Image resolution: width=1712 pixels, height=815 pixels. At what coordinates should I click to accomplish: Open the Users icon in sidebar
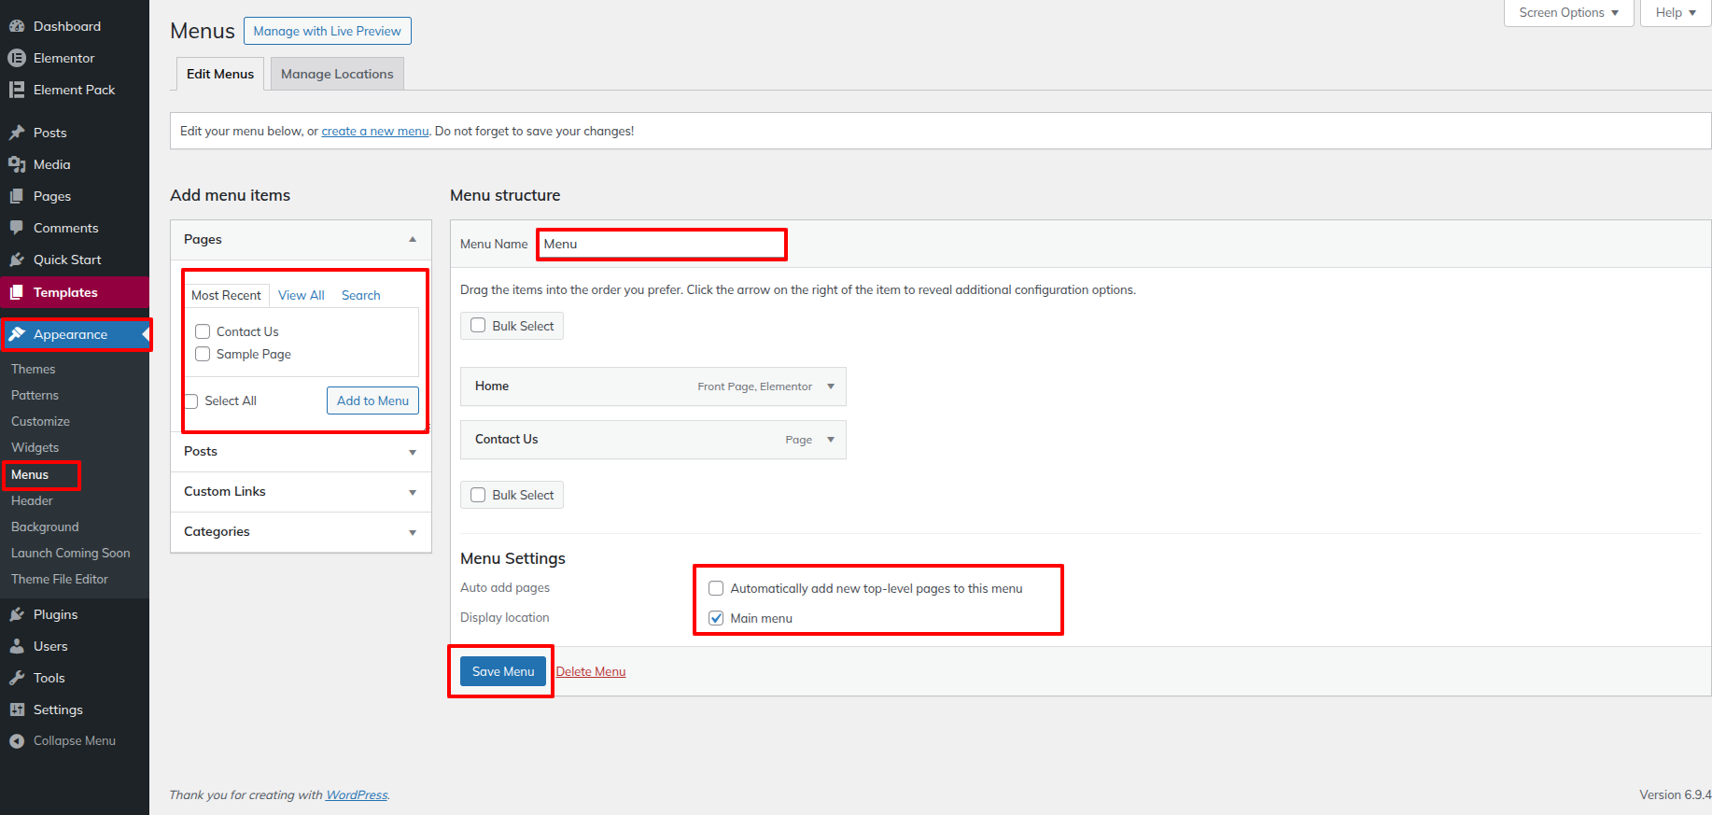pos(17,646)
